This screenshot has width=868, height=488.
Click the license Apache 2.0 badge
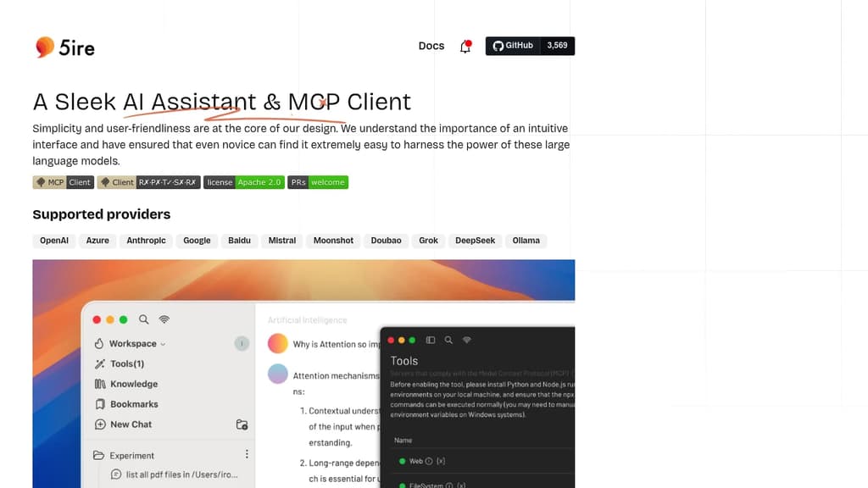(x=243, y=182)
